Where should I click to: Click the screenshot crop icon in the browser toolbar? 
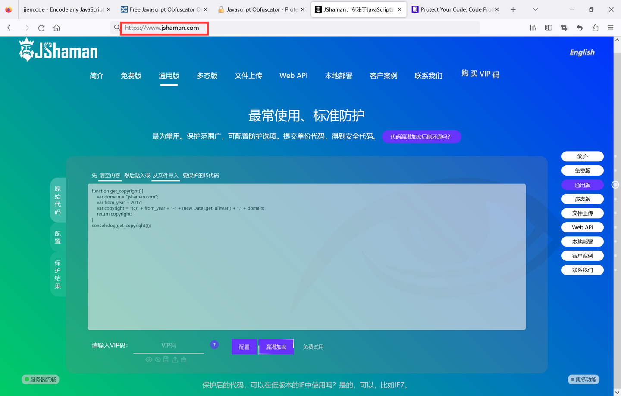click(x=564, y=28)
